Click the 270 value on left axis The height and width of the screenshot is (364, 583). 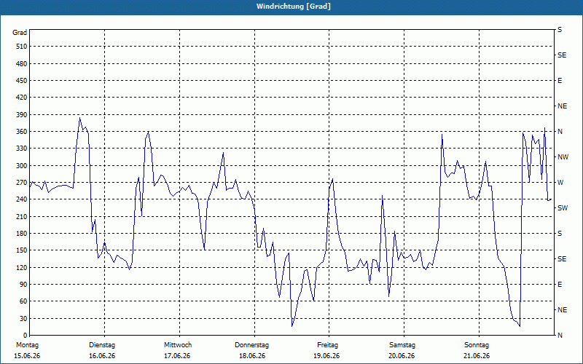point(22,183)
